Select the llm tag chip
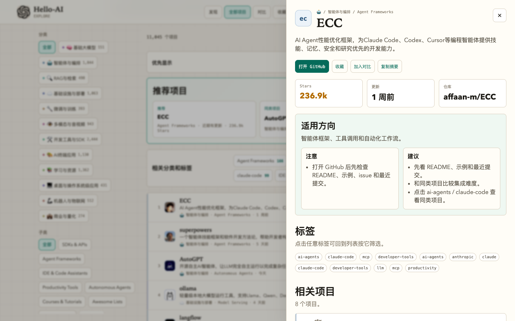The height and width of the screenshot is (321, 515). (x=380, y=268)
